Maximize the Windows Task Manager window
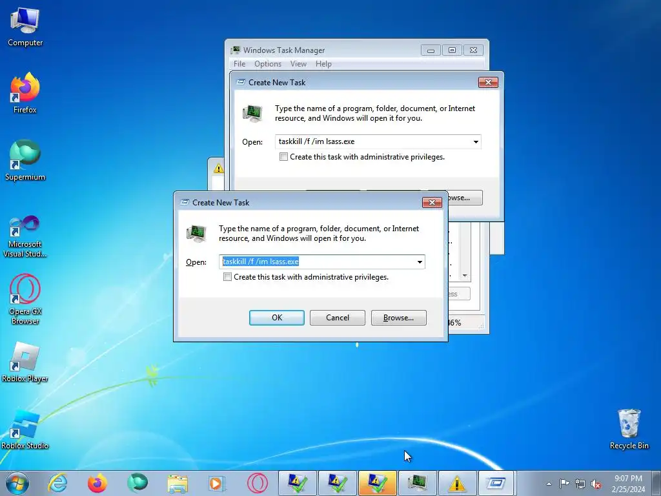The height and width of the screenshot is (496, 661). click(x=452, y=50)
